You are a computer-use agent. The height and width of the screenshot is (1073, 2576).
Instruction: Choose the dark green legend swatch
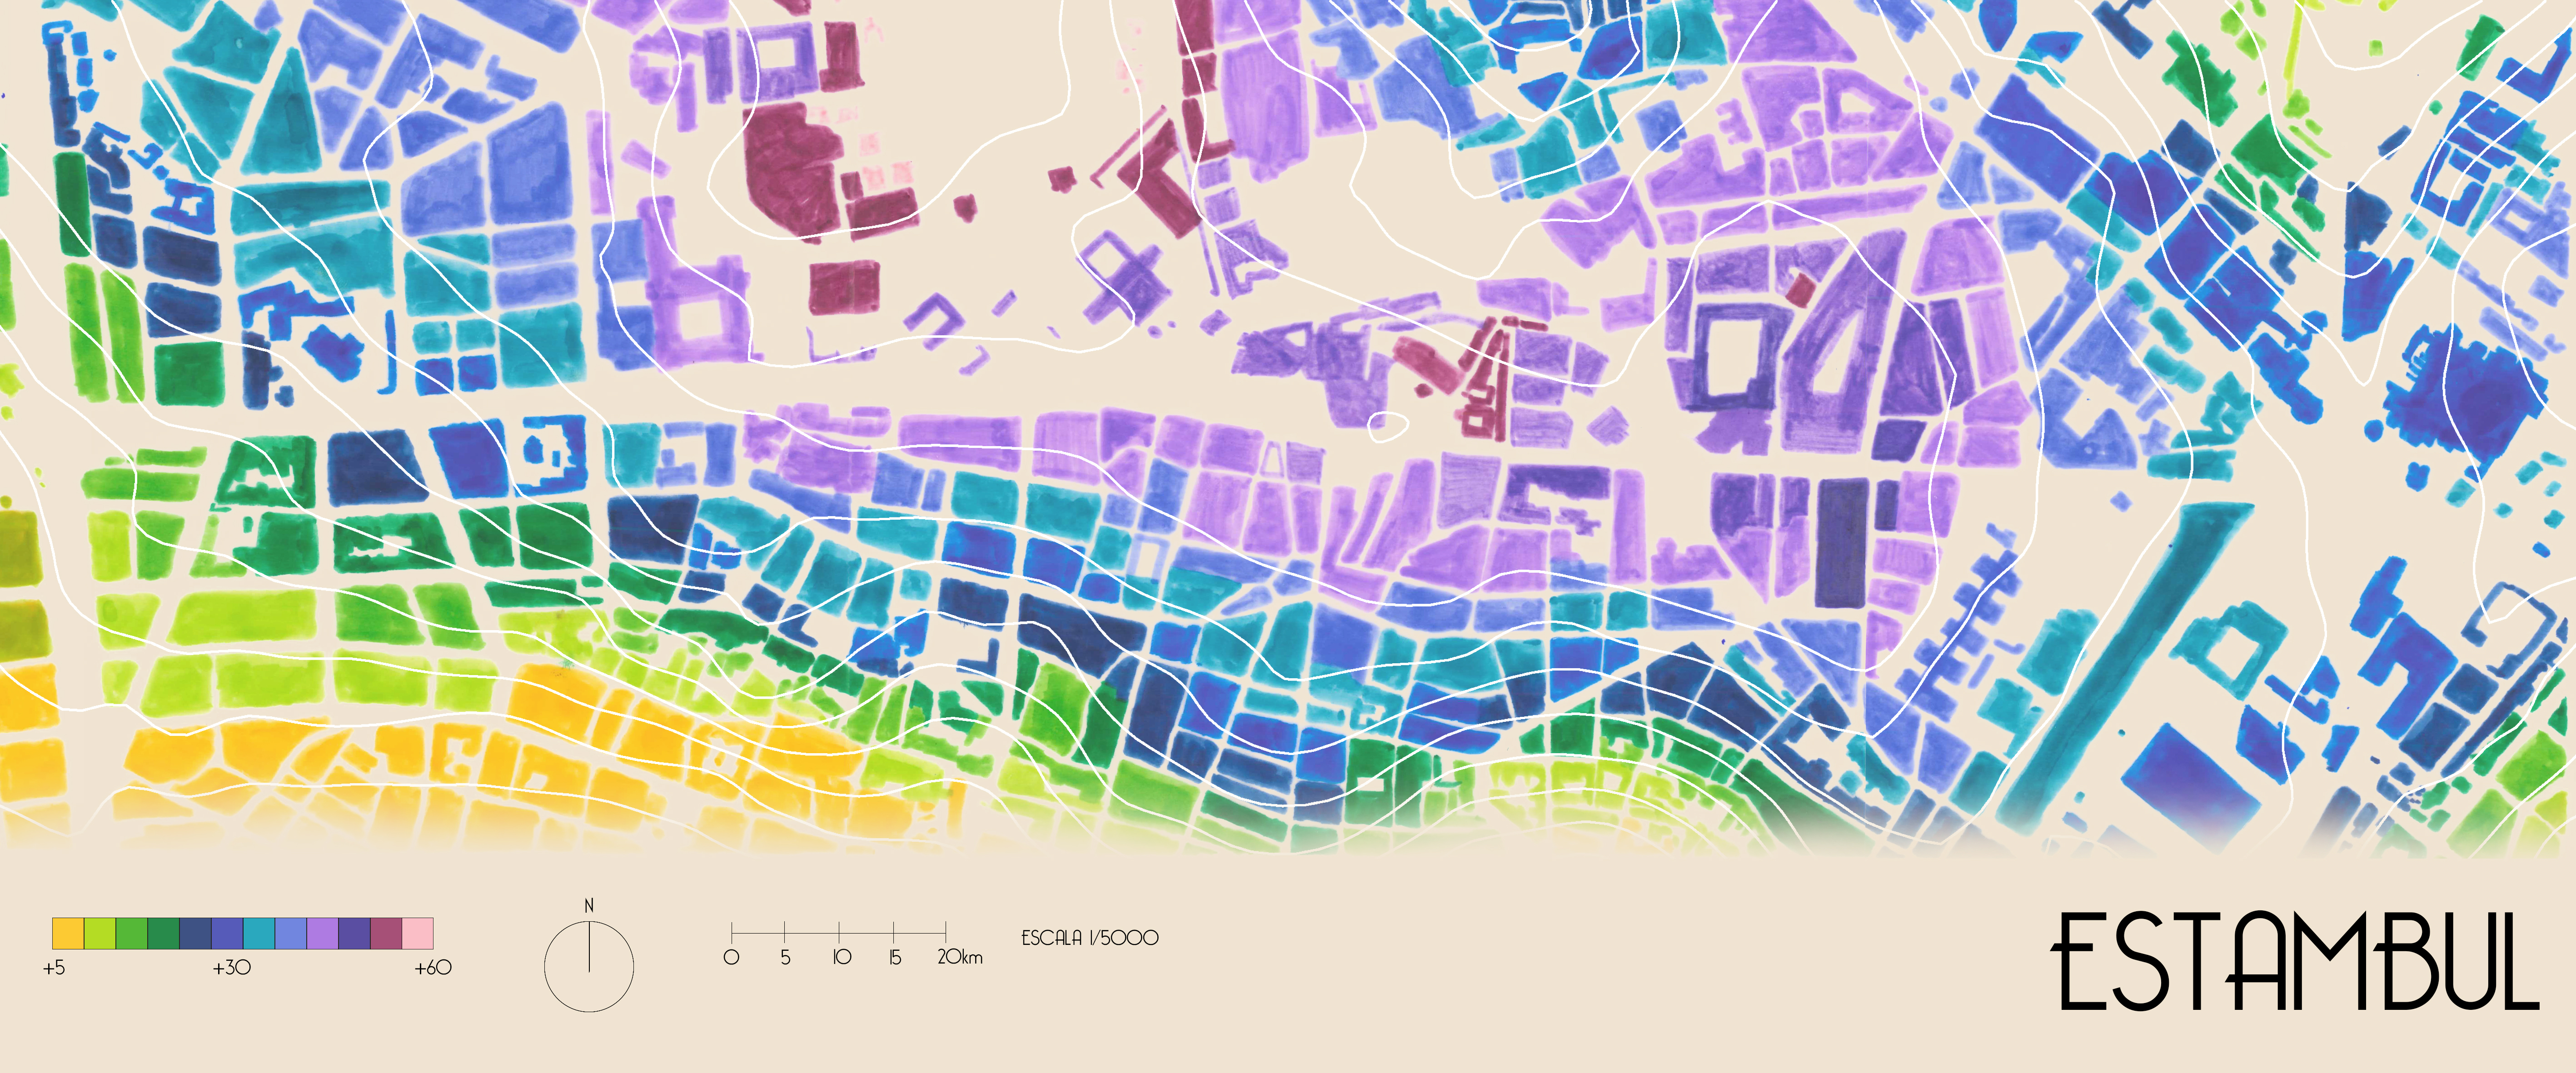tap(164, 933)
